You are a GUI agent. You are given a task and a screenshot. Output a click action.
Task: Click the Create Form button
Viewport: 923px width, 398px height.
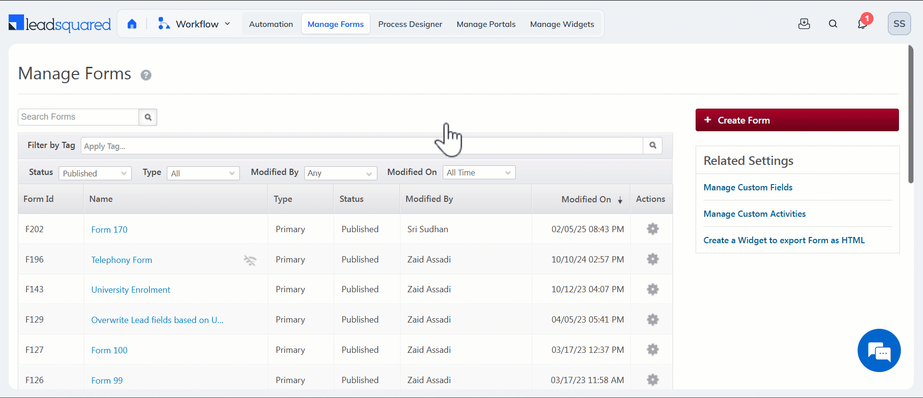(797, 120)
